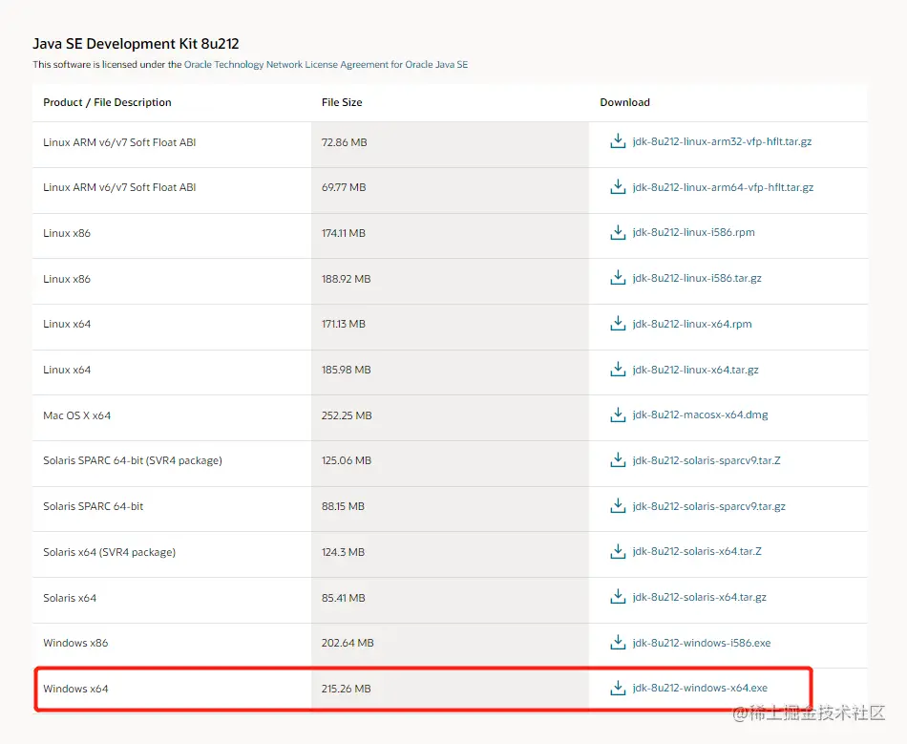Download jdk-8u212-windows-i586.exe file link
The height and width of the screenshot is (744, 907).
[x=702, y=642]
